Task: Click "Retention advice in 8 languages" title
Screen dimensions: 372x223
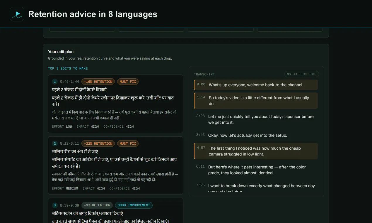Action: pos(93,14)
